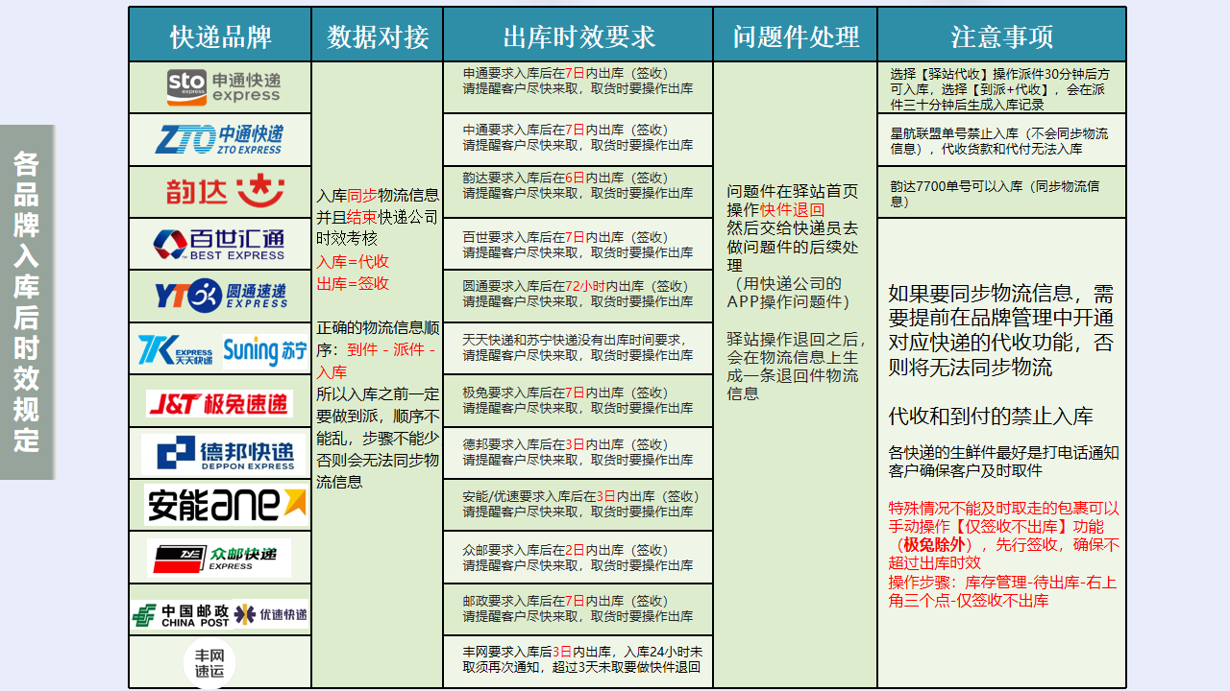This screenshot has width=1230, height=691.
Task: Select the 星航联盟单号禁止入库 note
Action: pyautogui.click(x=999, y=141)
